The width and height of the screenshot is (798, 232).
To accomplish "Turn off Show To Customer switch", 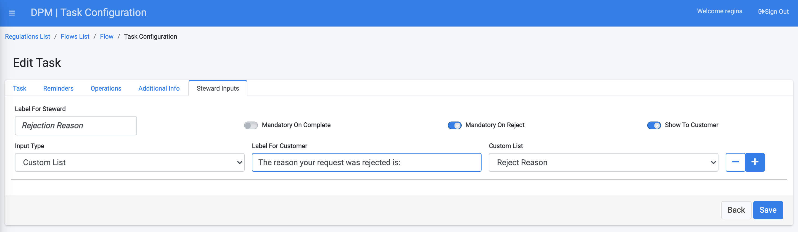I will [x=654, y=125].
